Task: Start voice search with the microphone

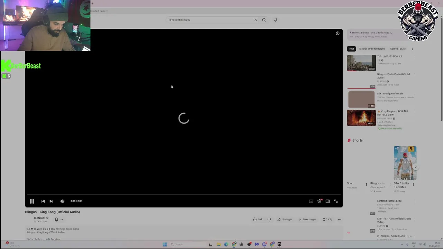Action: pyautogui.click(x=275, y=20)
